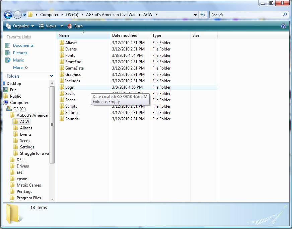The height and width of the screenshot is (229, 292).
Task: Sort by Date modified column header
Action: click(125, 35)
